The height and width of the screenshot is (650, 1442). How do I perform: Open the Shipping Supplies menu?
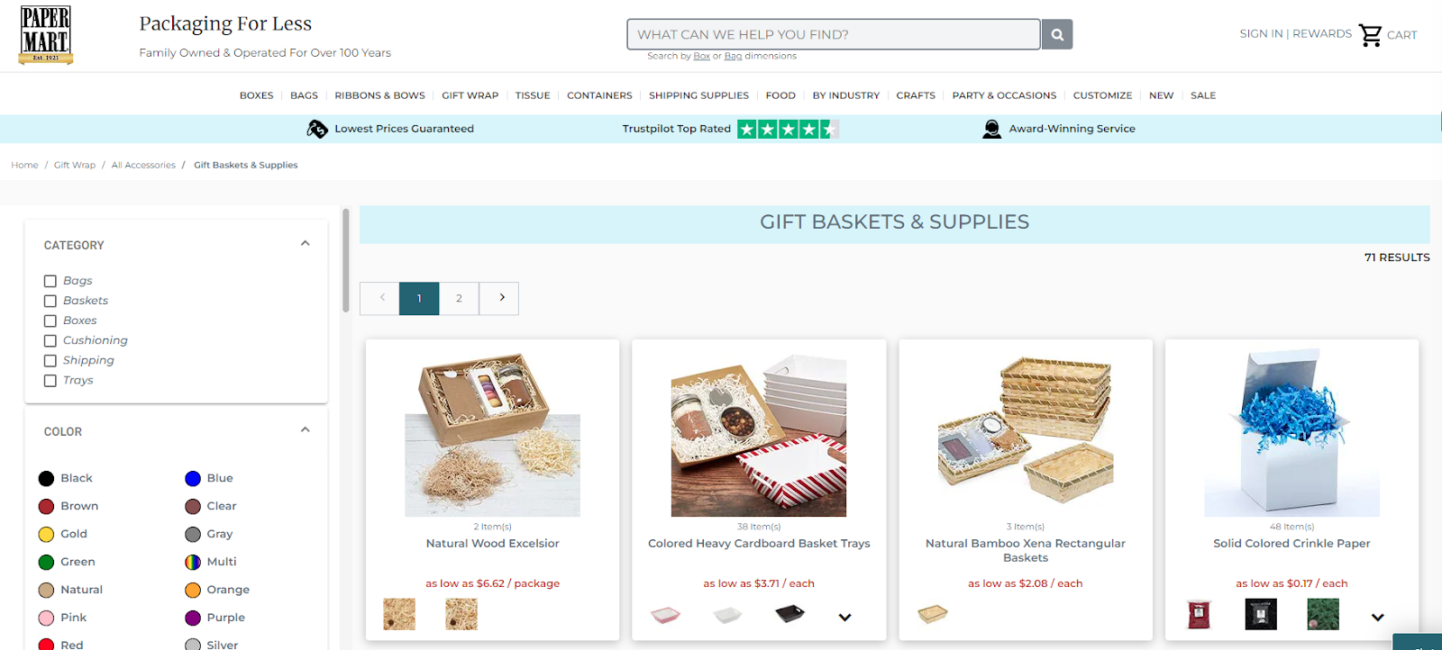pyautogui.click(x=698, y=95)
